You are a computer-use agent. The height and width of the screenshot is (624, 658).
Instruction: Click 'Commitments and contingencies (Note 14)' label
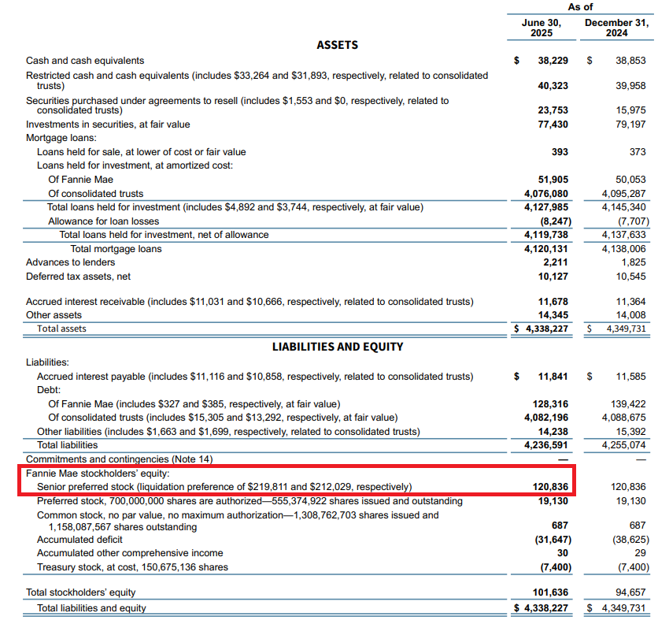[119, 459]
